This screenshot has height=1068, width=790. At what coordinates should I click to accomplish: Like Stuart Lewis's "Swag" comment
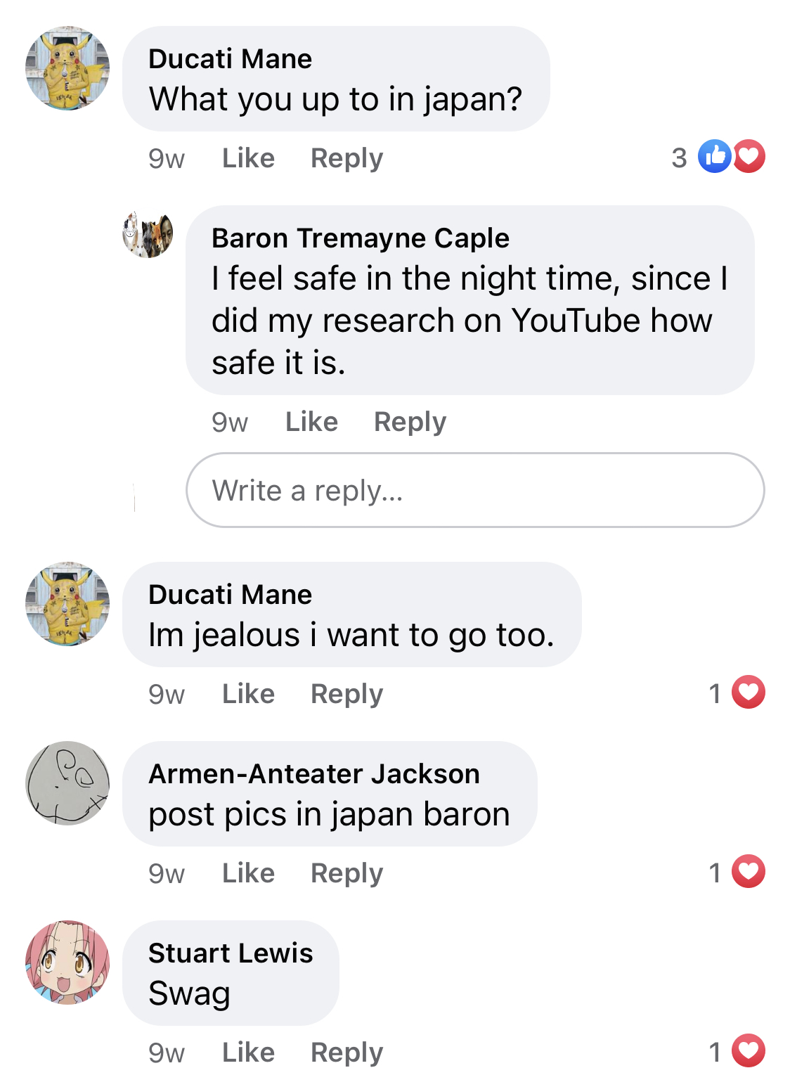[248, 1053]
